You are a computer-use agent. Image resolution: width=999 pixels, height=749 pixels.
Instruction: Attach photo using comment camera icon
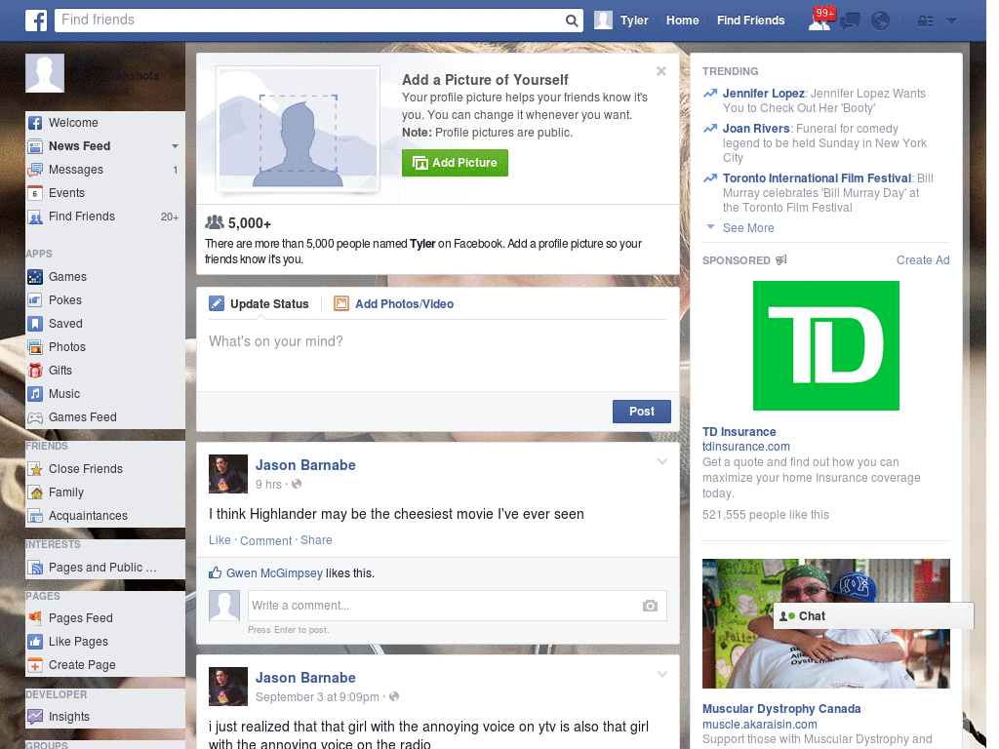650,606
